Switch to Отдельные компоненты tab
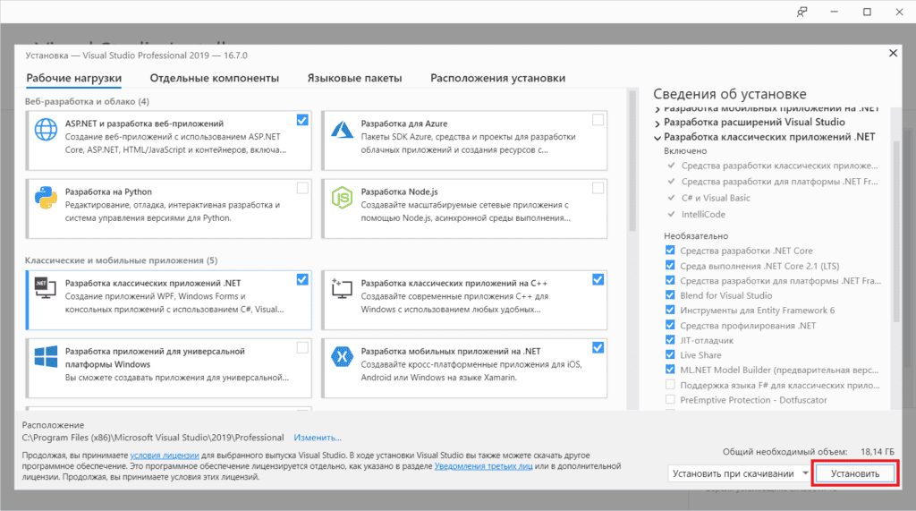This screenshot has width=916, height=511. coord(215,78)
